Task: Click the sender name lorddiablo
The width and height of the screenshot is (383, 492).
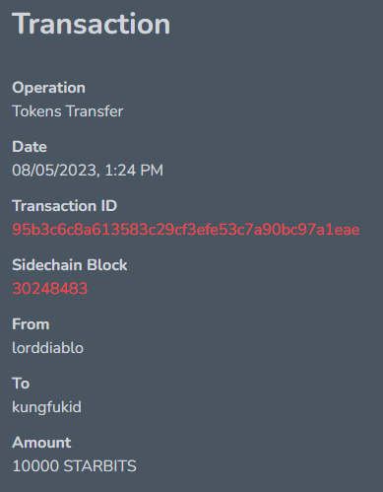Action: [x=48, y=348]
